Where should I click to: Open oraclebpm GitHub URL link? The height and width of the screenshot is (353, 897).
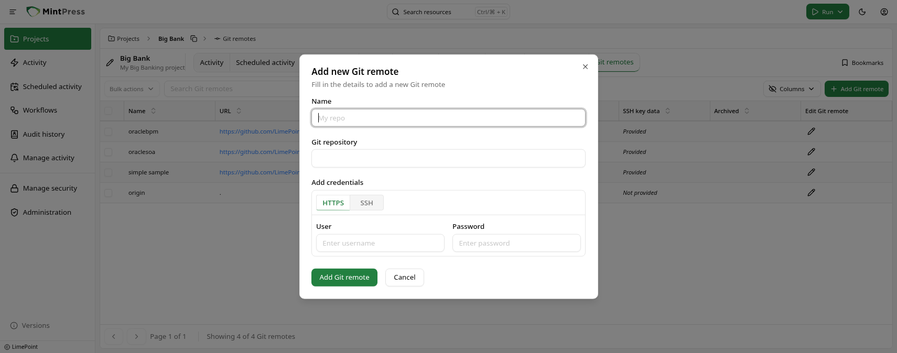[x=260, y=131]
